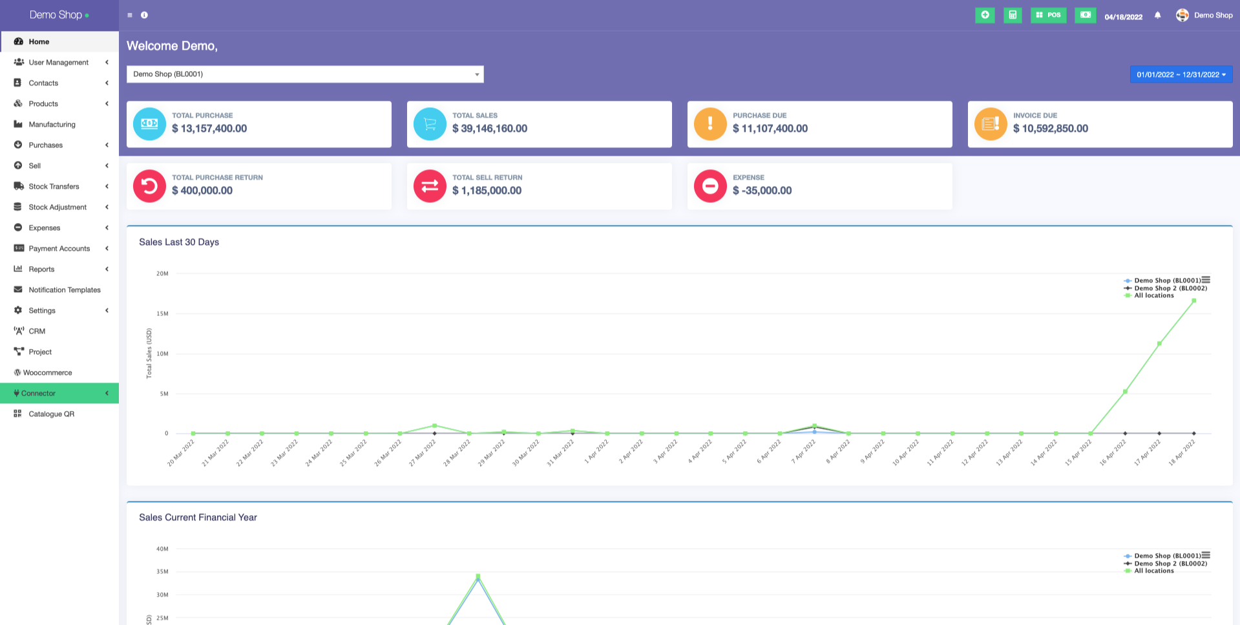
Task: Click the CRM broadcast tower icon
Action: (19, 331)
